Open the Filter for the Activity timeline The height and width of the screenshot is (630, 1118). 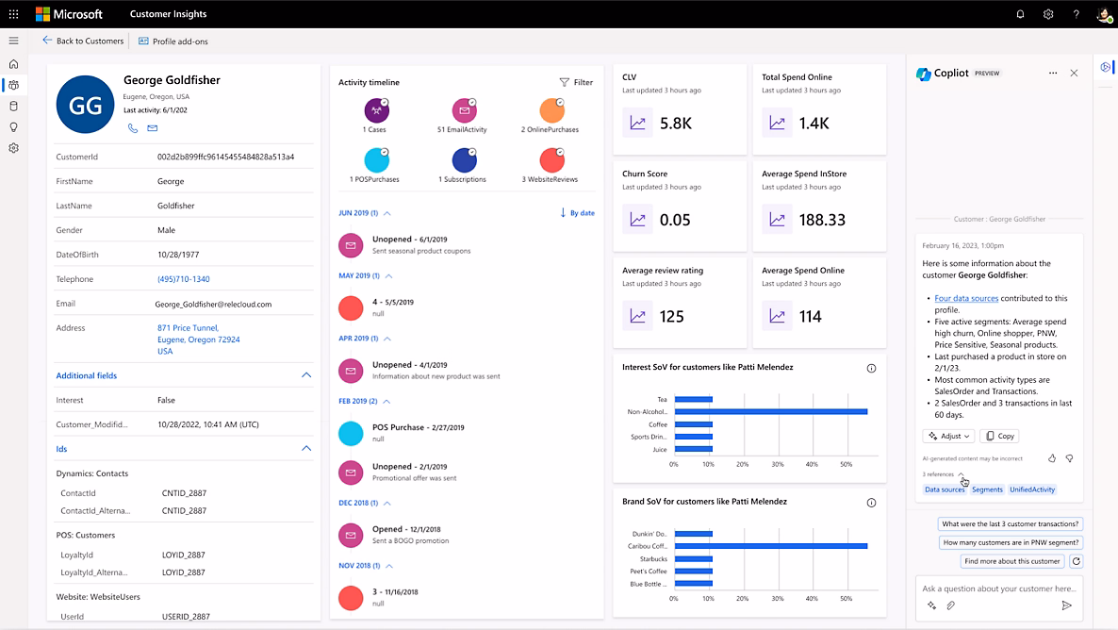(575, 82)
